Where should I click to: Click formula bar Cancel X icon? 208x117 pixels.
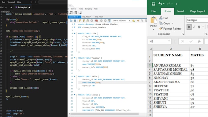point(183,41)
